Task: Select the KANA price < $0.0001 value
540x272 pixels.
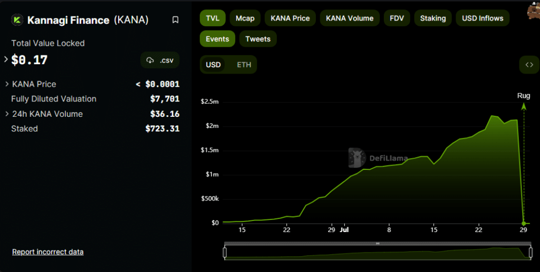Action: 158,84
